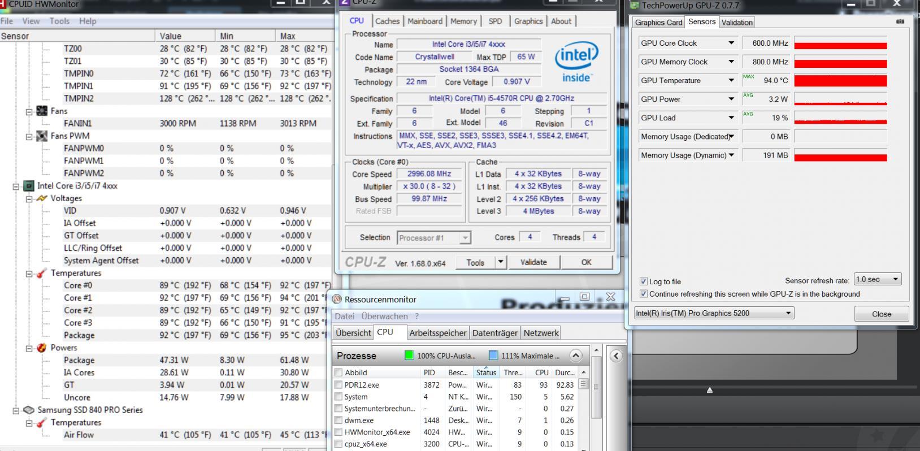Click the GPU-Z title bar icon

(635, 6)
